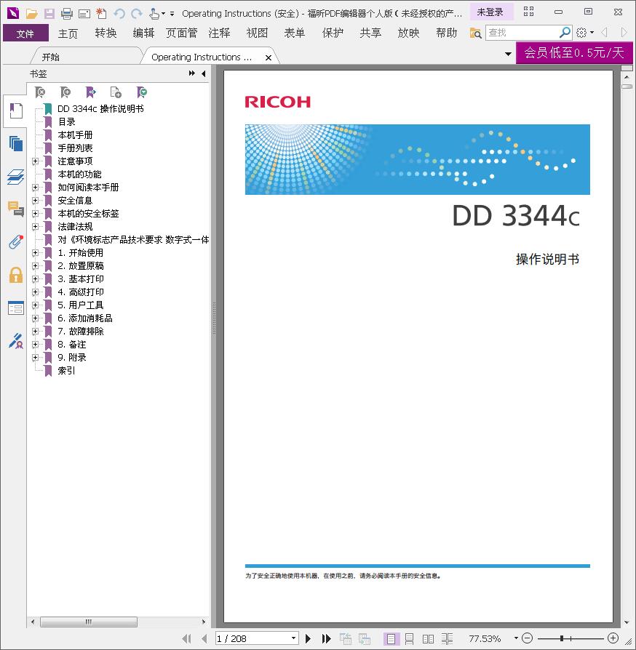Click the redo arrow icon
This screenshot has height=650, width=636.
[137, 14]
